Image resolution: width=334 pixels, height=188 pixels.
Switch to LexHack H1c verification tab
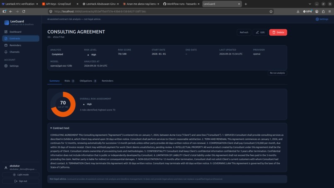pyautogui.click(x=20, y=4)
